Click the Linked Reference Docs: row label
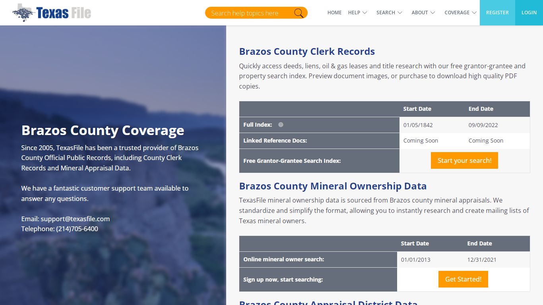543x305 pixels. pos(275,141)
